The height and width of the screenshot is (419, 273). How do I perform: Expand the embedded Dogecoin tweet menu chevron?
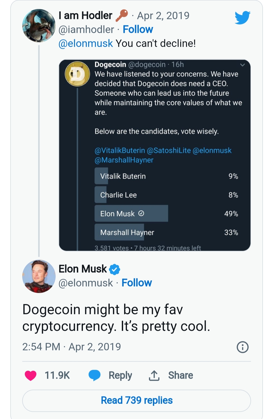tap(242, 65)
